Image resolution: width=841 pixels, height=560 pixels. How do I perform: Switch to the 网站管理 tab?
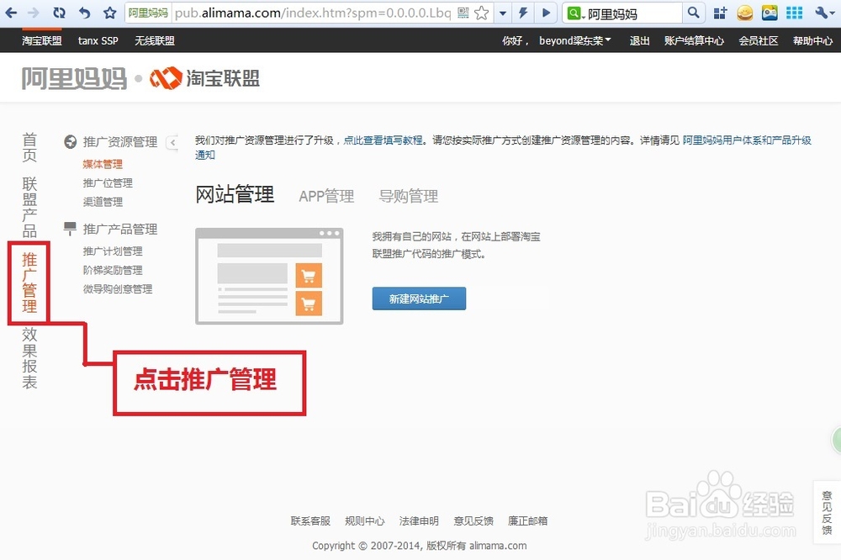235,194
